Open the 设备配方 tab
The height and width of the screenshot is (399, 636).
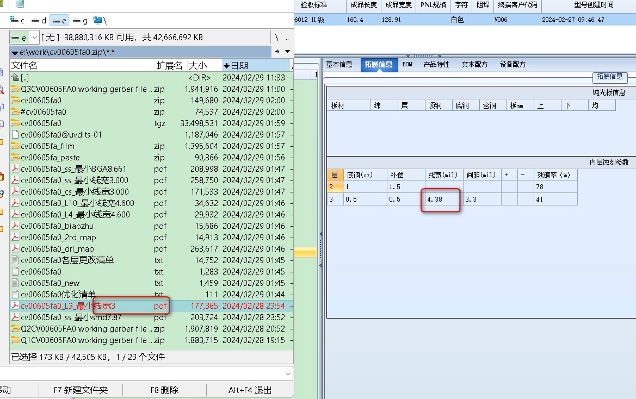[512, 64]
